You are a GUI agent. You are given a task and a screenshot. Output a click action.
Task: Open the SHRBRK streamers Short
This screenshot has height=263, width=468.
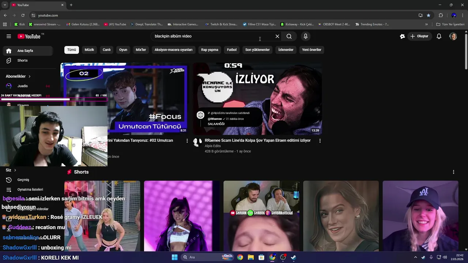(x=261, y=216)
